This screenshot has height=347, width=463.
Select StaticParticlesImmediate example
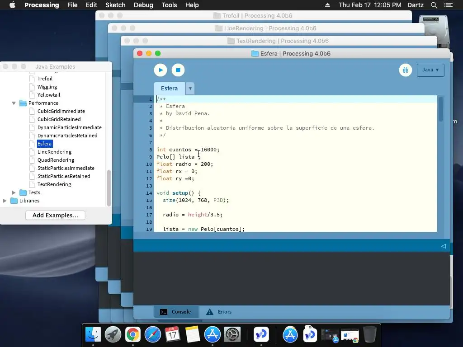pos(66,168)
